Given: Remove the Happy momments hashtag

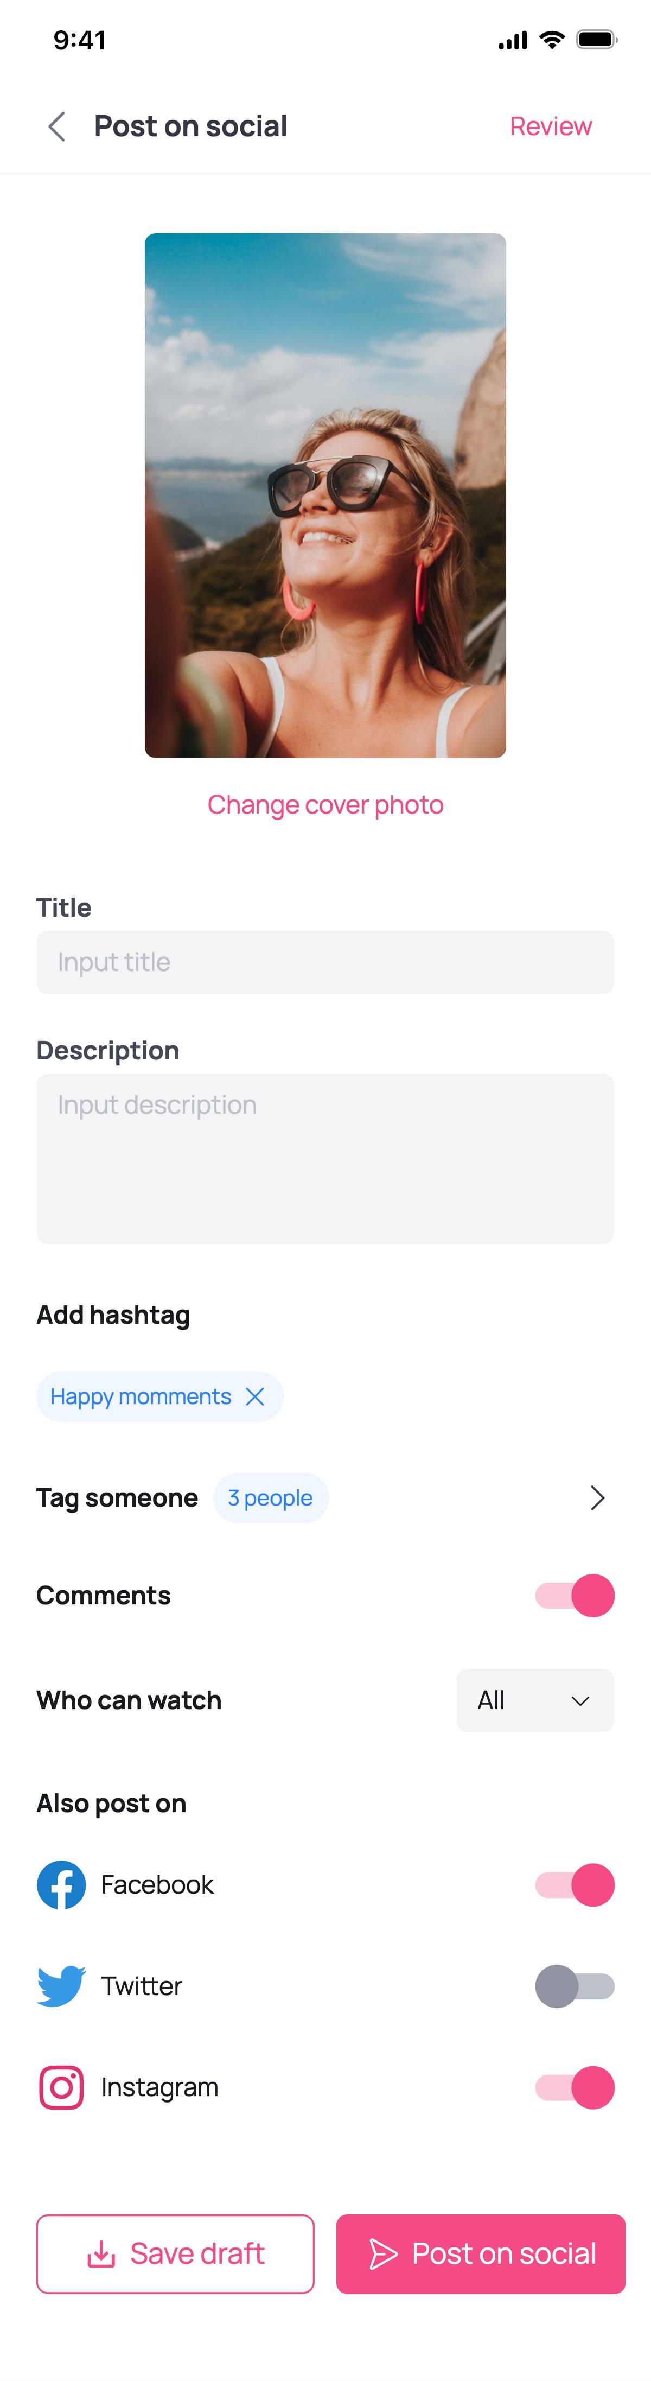Looking at the screenshot, I should 256,1396.
